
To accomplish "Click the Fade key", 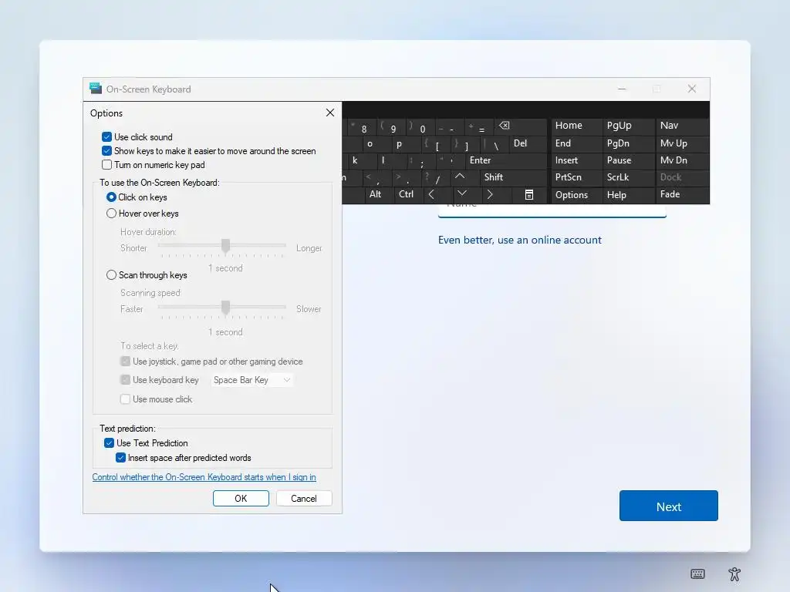I will coord(682,194).
